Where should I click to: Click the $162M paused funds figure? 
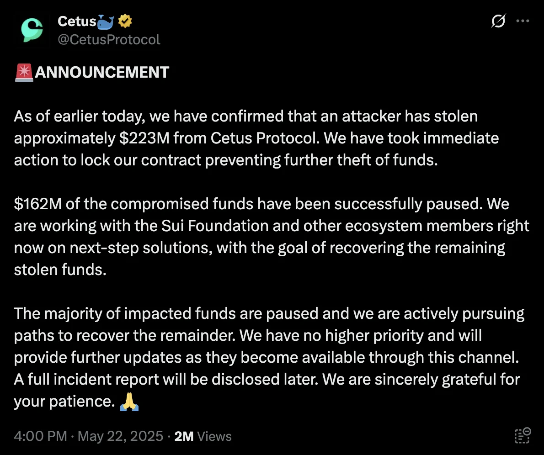point(37,204)
